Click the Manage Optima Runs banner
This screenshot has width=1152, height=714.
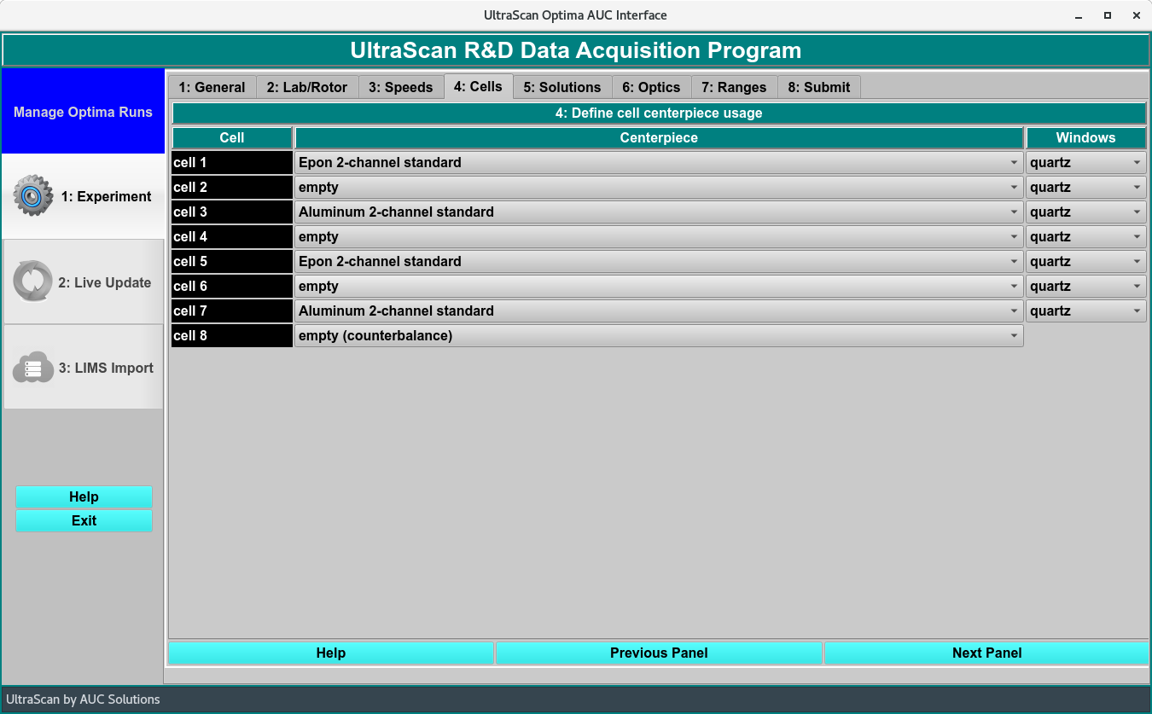83,112
